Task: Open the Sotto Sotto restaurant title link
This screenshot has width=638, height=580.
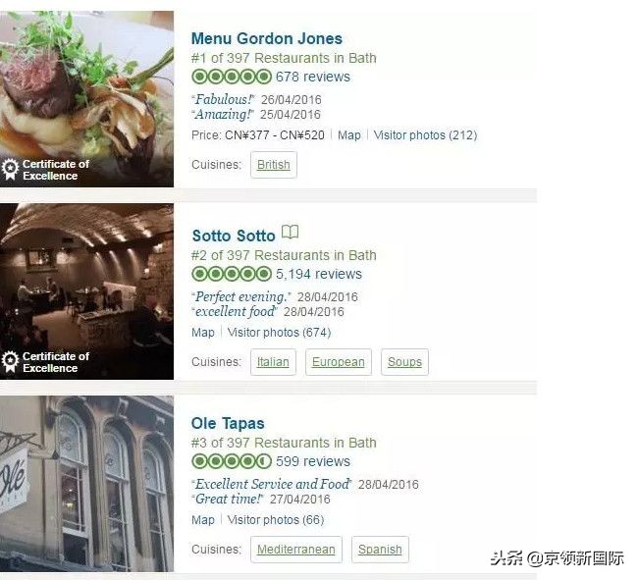Action: [234, 236]
